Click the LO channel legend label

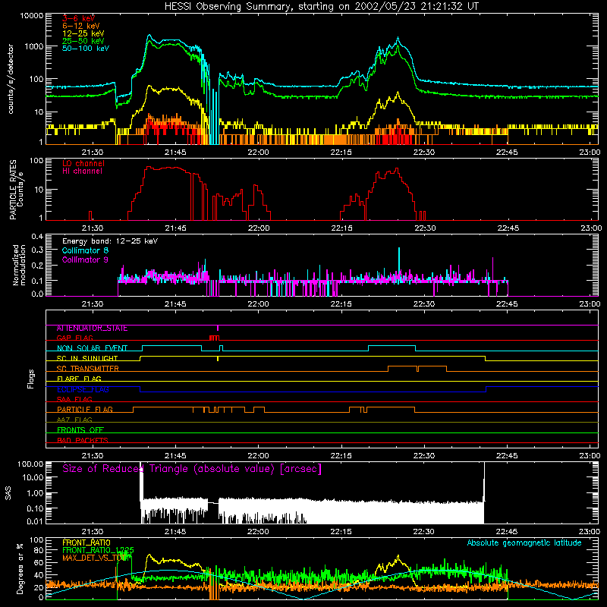(83, 163)
